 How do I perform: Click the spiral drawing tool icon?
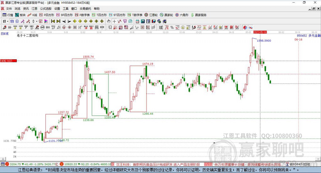pos(32,27)
